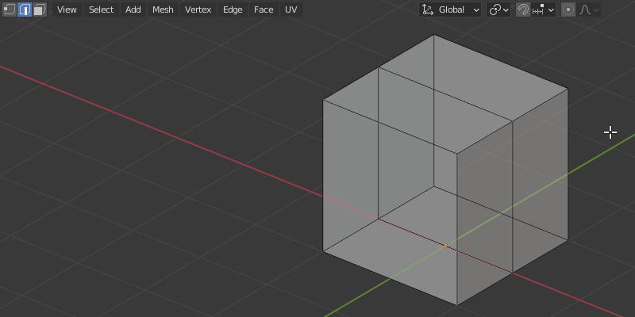Open the View menu
The height and width of the screenshot is (317, 635).
click(67, 10)
